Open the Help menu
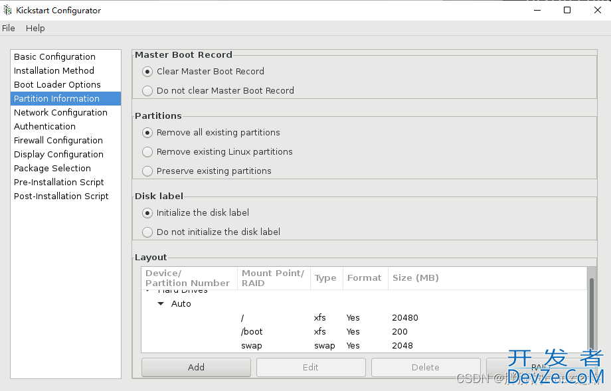This screenshot has width=611, height=391. point(35,29)
